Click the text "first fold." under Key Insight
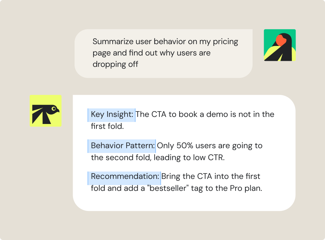This screenshot has height=240, width=325. [107, 126]
